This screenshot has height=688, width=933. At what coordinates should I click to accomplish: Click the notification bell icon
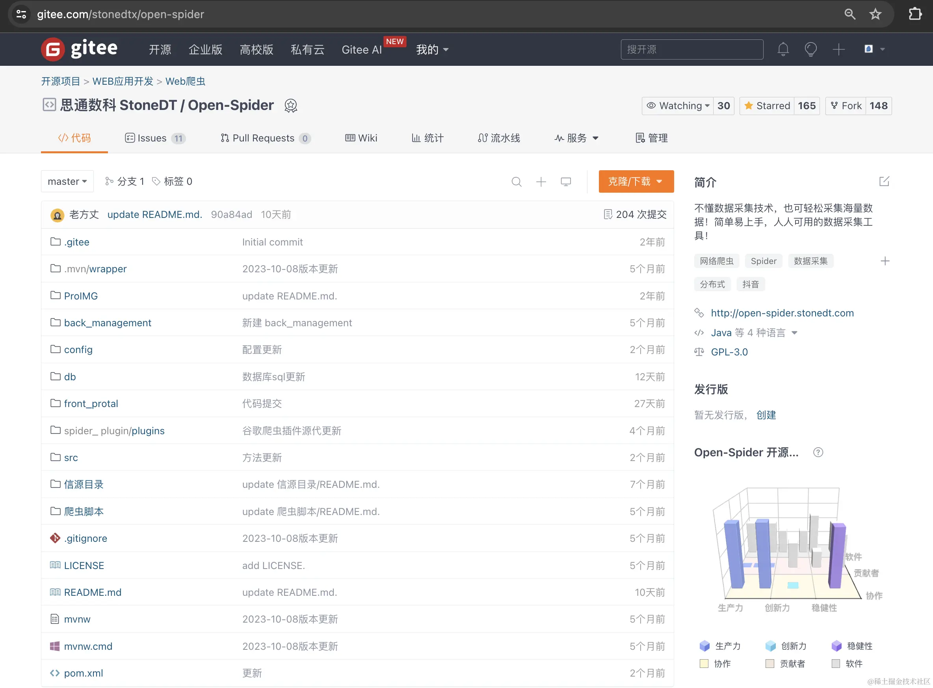[x=783, y=50]
